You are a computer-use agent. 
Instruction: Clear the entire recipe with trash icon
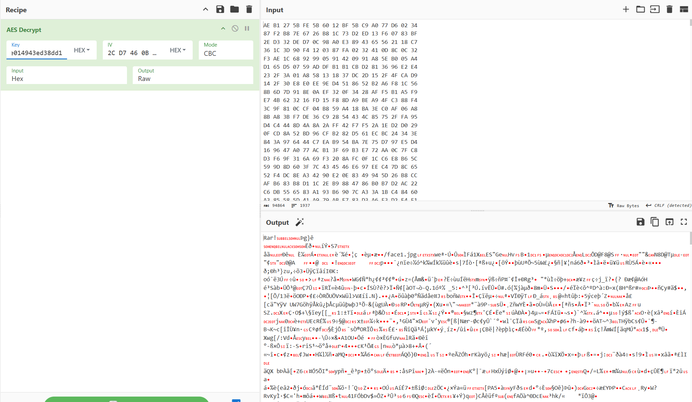(249, 9)
